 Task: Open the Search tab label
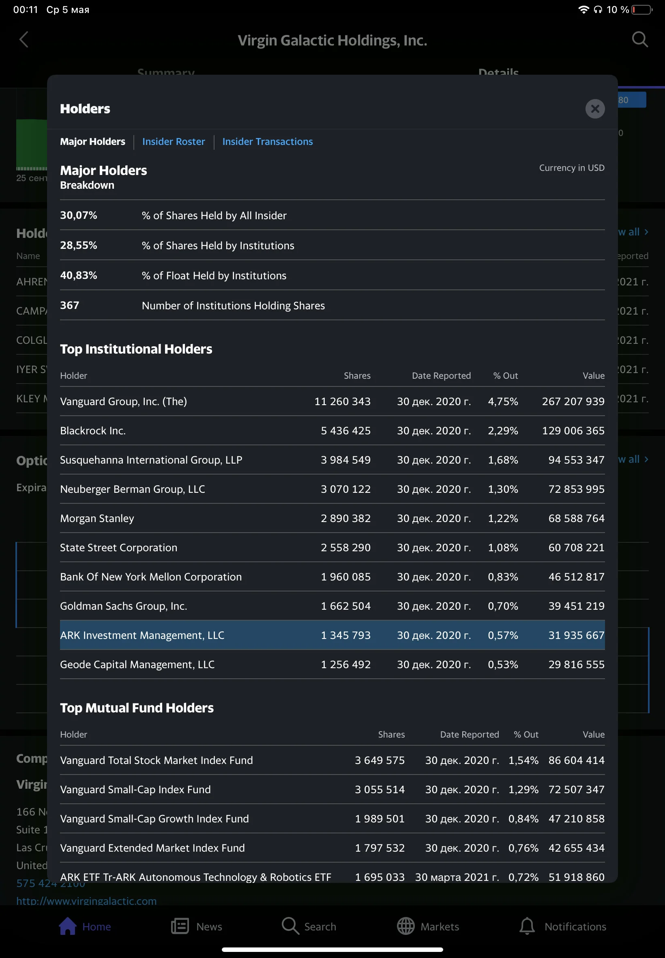pyautogui.click(x=320, y=927)
